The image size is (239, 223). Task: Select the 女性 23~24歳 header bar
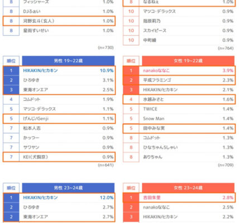(x=188, y=188)
